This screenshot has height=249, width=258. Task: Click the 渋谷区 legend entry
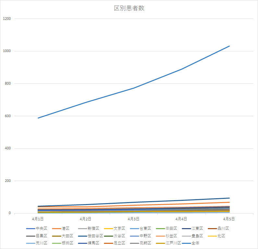(115, 236)
